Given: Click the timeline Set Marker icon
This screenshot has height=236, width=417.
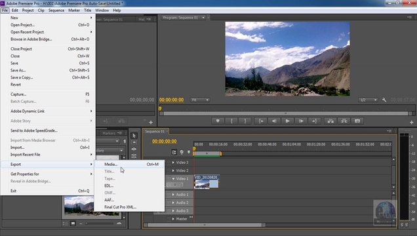Looking at the screenshot, I should [189, 152].
